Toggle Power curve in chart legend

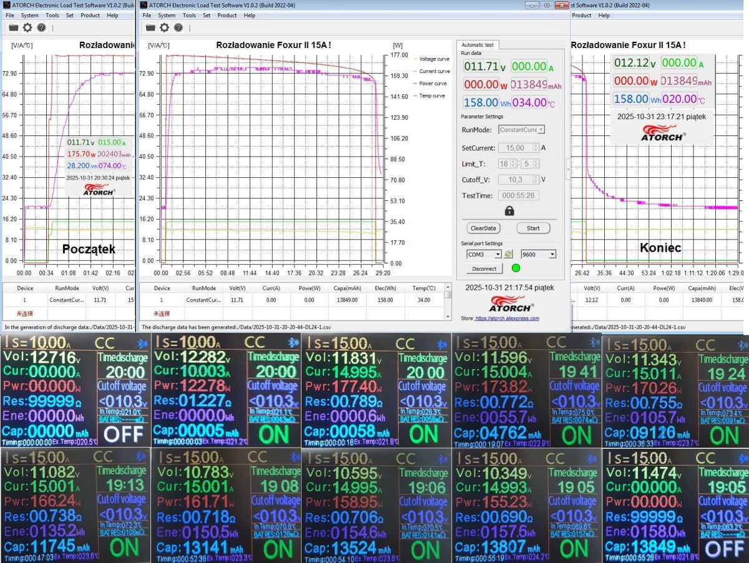[429, 83]
